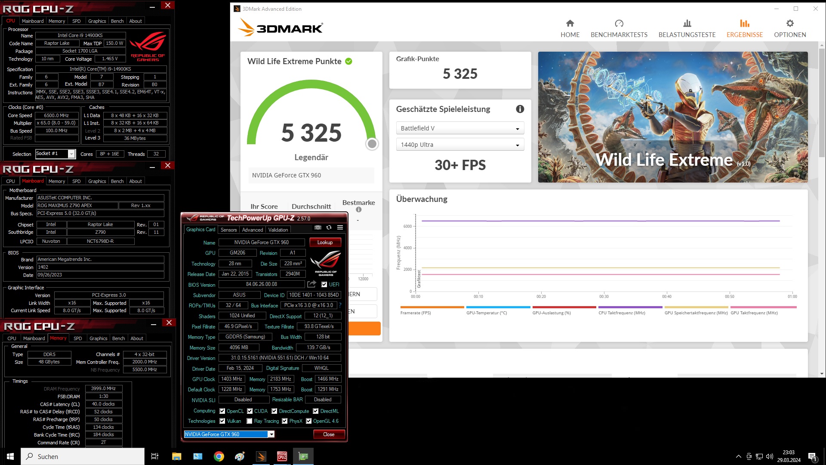Viewport: 826px width, 465px height.
Task: Open Graphics tab in bottom CPU-Z window
Action: (x=98, y=338)
